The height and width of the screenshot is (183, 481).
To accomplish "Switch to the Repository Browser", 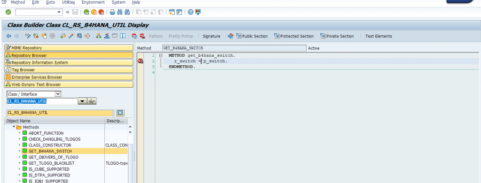I will [69, 55].
